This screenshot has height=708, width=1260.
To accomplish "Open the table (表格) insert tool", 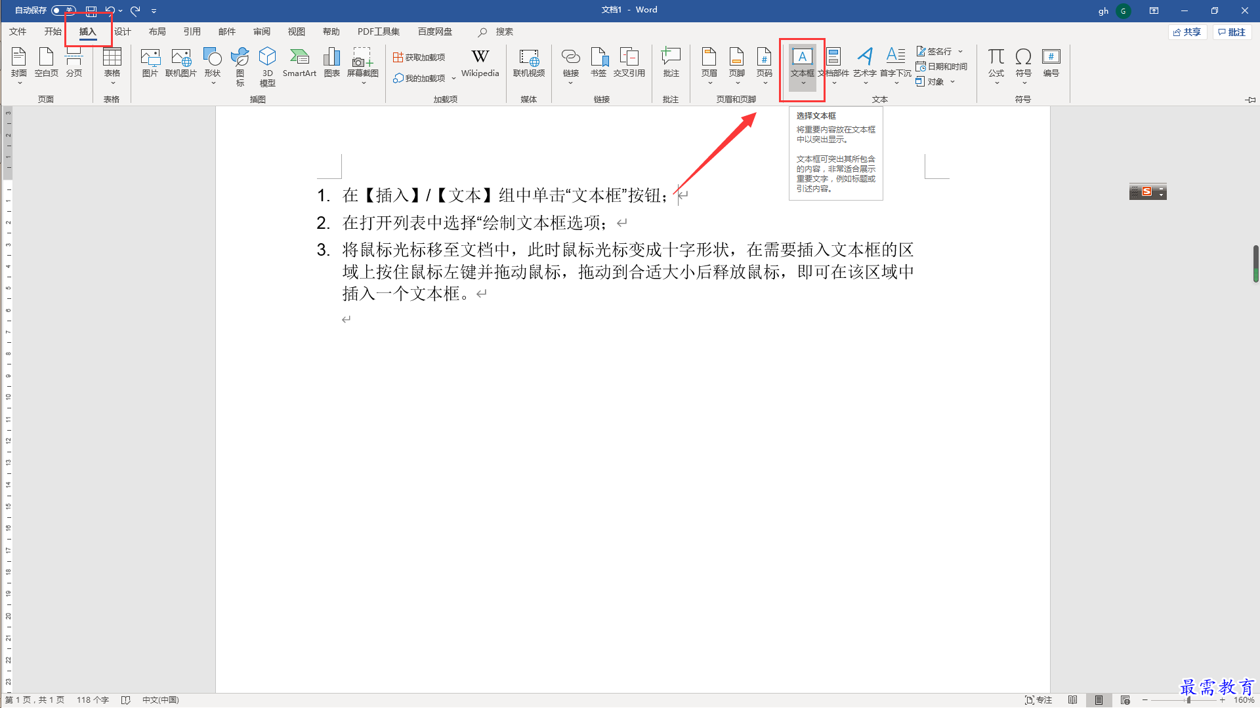I will pos(112,66).
